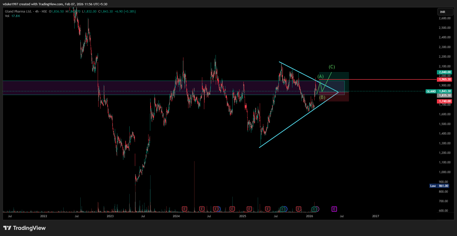
Task: Click the green 2,040.00 target price label
Action: [x=445, y=72]
